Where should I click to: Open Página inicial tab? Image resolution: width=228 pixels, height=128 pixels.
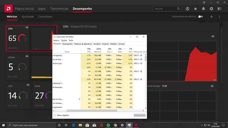24,9
